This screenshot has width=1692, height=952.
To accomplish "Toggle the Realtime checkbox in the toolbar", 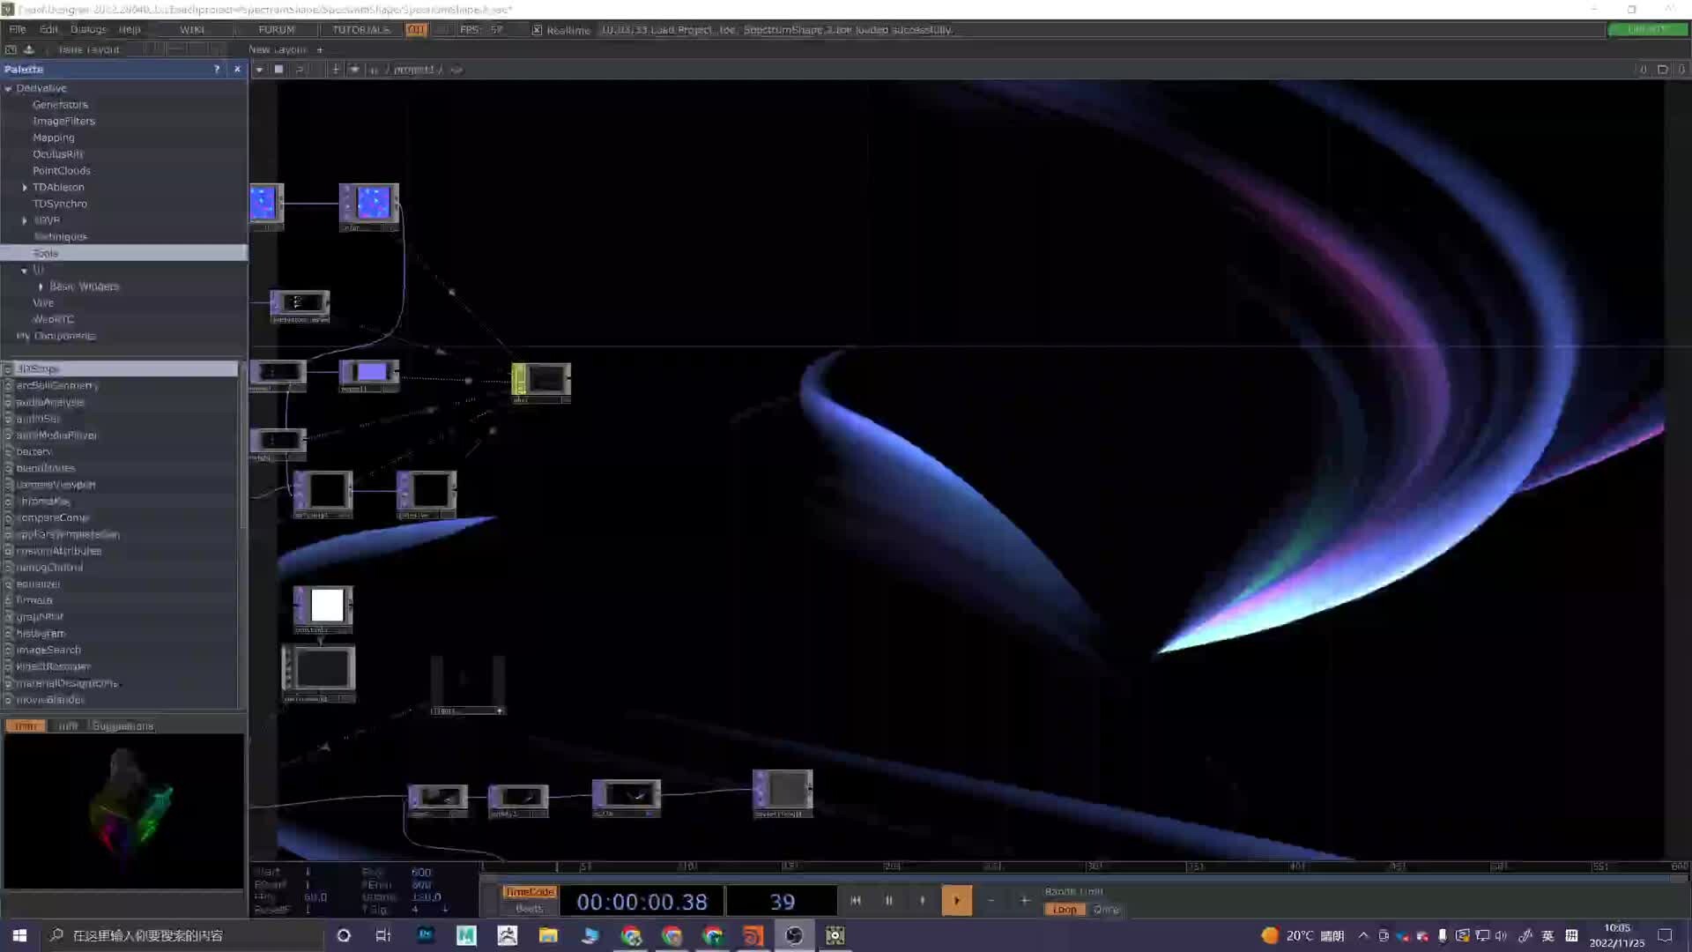I will click(538, 29).
